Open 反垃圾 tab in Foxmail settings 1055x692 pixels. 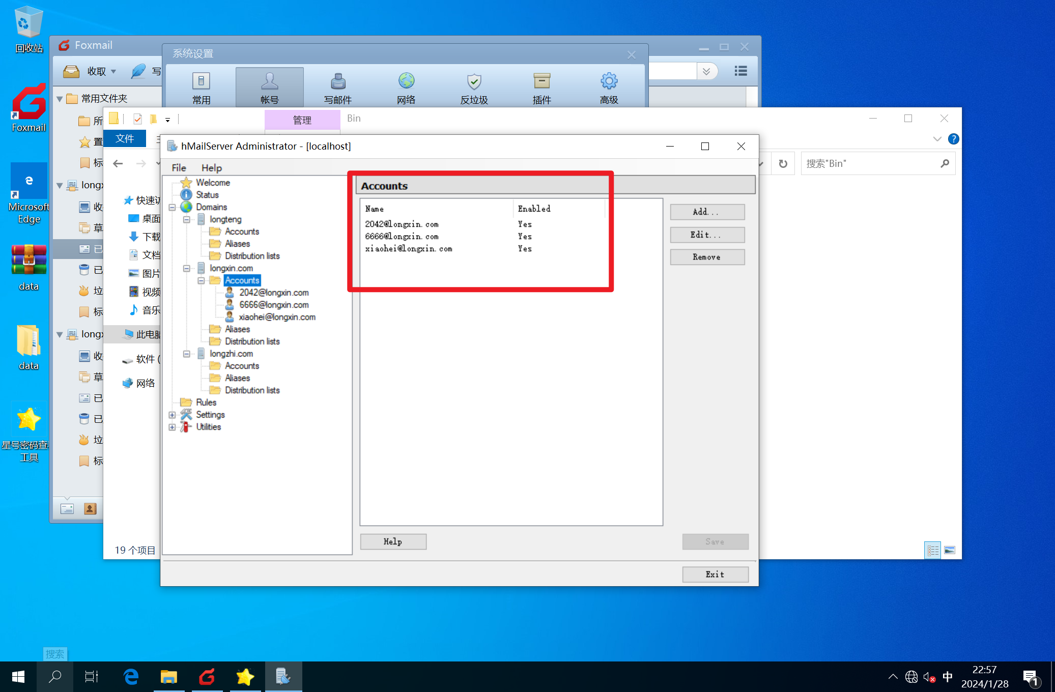point(474,88)
